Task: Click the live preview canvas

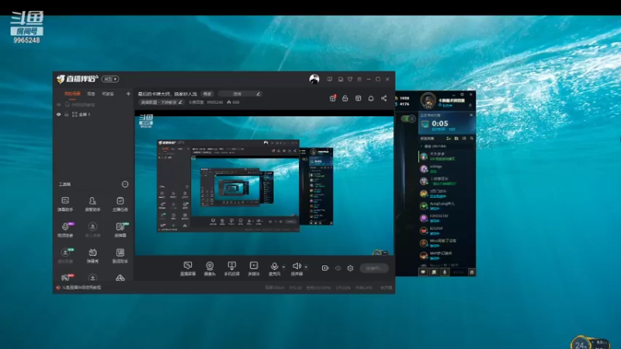Action: click(x=264, y=183)
